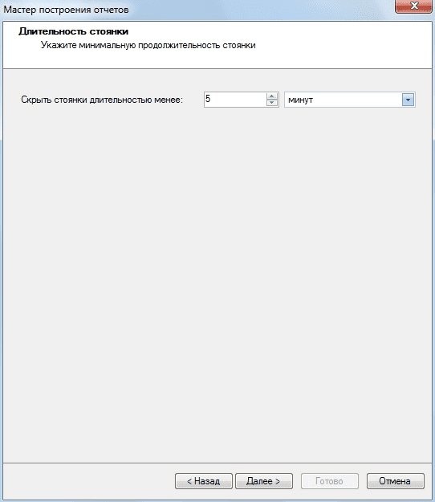Viewport: 435px width, 502px height.
Task: Return to the previous step with '< Назад'
Action: 204,481
